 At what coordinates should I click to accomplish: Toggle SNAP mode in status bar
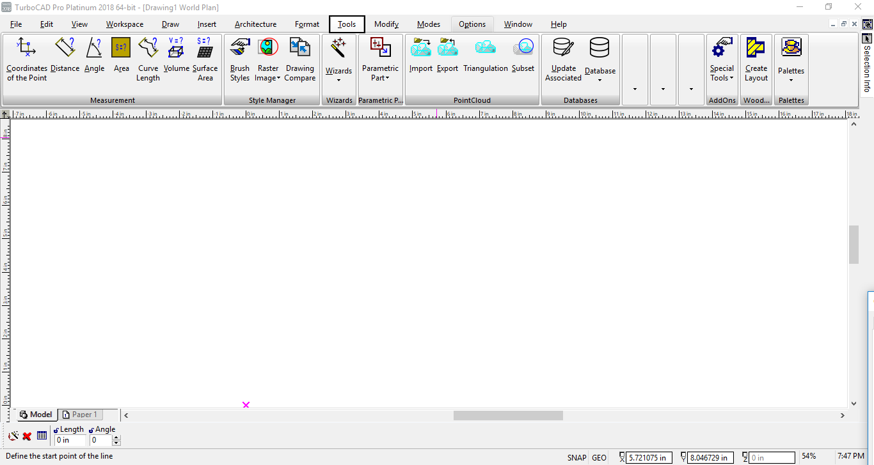pyautogui.click(x=576, y=457)
